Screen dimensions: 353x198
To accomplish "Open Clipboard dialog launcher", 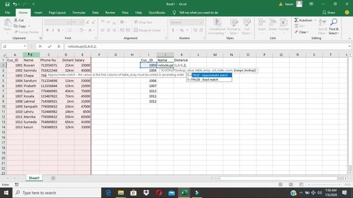I will tap(40, 38).
